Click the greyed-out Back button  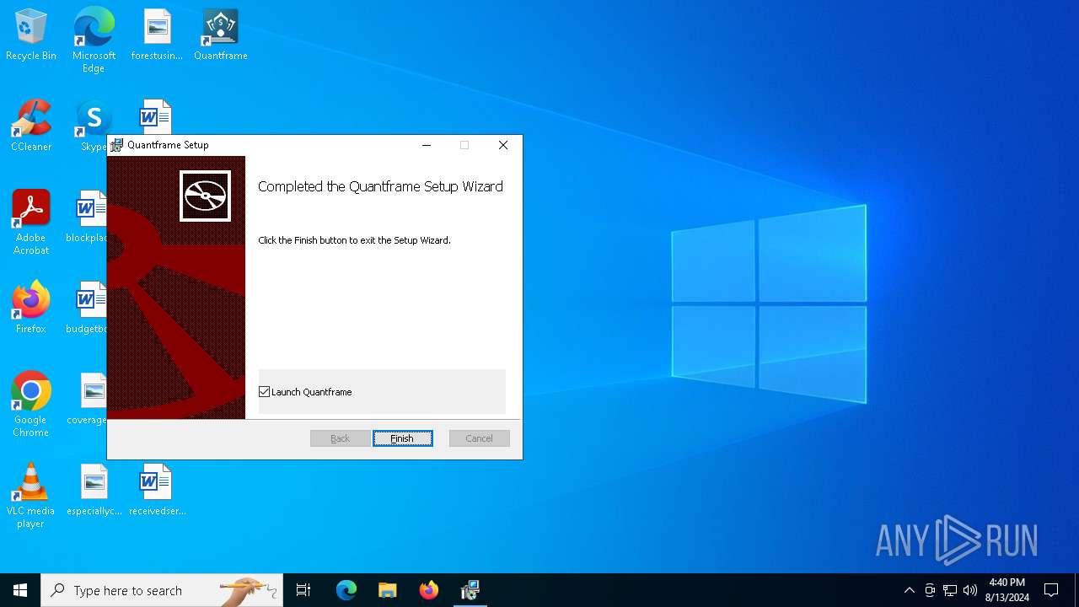tap(341, 438)
